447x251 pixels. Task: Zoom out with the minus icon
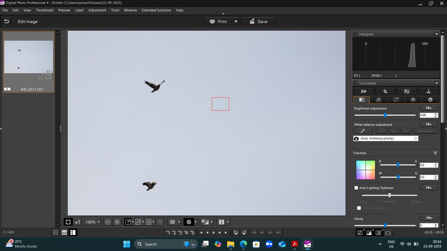(x=108, y=222)
